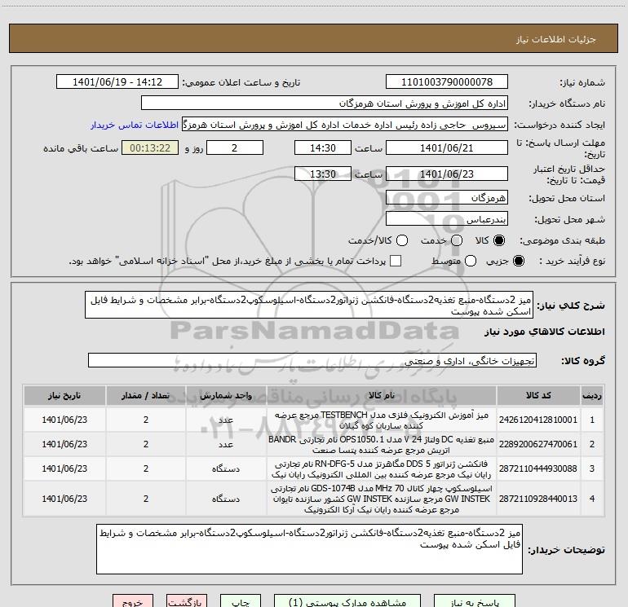Click the گروه کالا field تجهیزات خانگی
This screenshot has height=607, width=628.
(x=312, y=360)
